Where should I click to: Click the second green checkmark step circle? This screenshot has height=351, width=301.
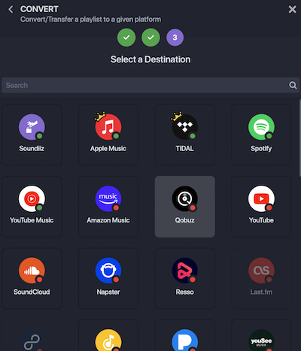point(150,38)
